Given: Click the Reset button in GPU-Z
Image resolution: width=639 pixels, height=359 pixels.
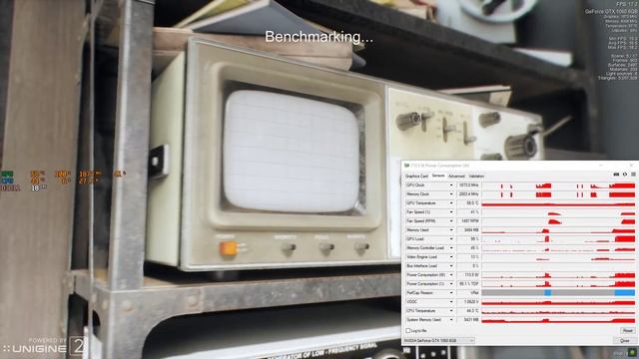Looking at the screenshot, I should (628, 331).
